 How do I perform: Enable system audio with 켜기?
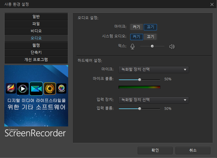pyautogui.click(x=137, y=37)
